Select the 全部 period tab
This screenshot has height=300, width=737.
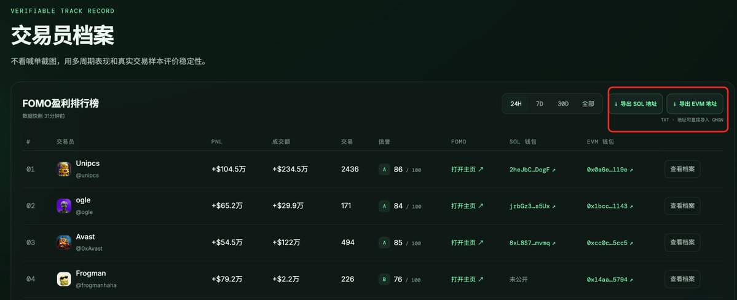tap(588, 104)
